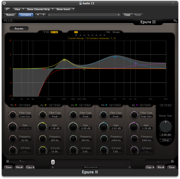Click the Copy A button
This screenshot has width=180, height=179.
pos(150,167)
